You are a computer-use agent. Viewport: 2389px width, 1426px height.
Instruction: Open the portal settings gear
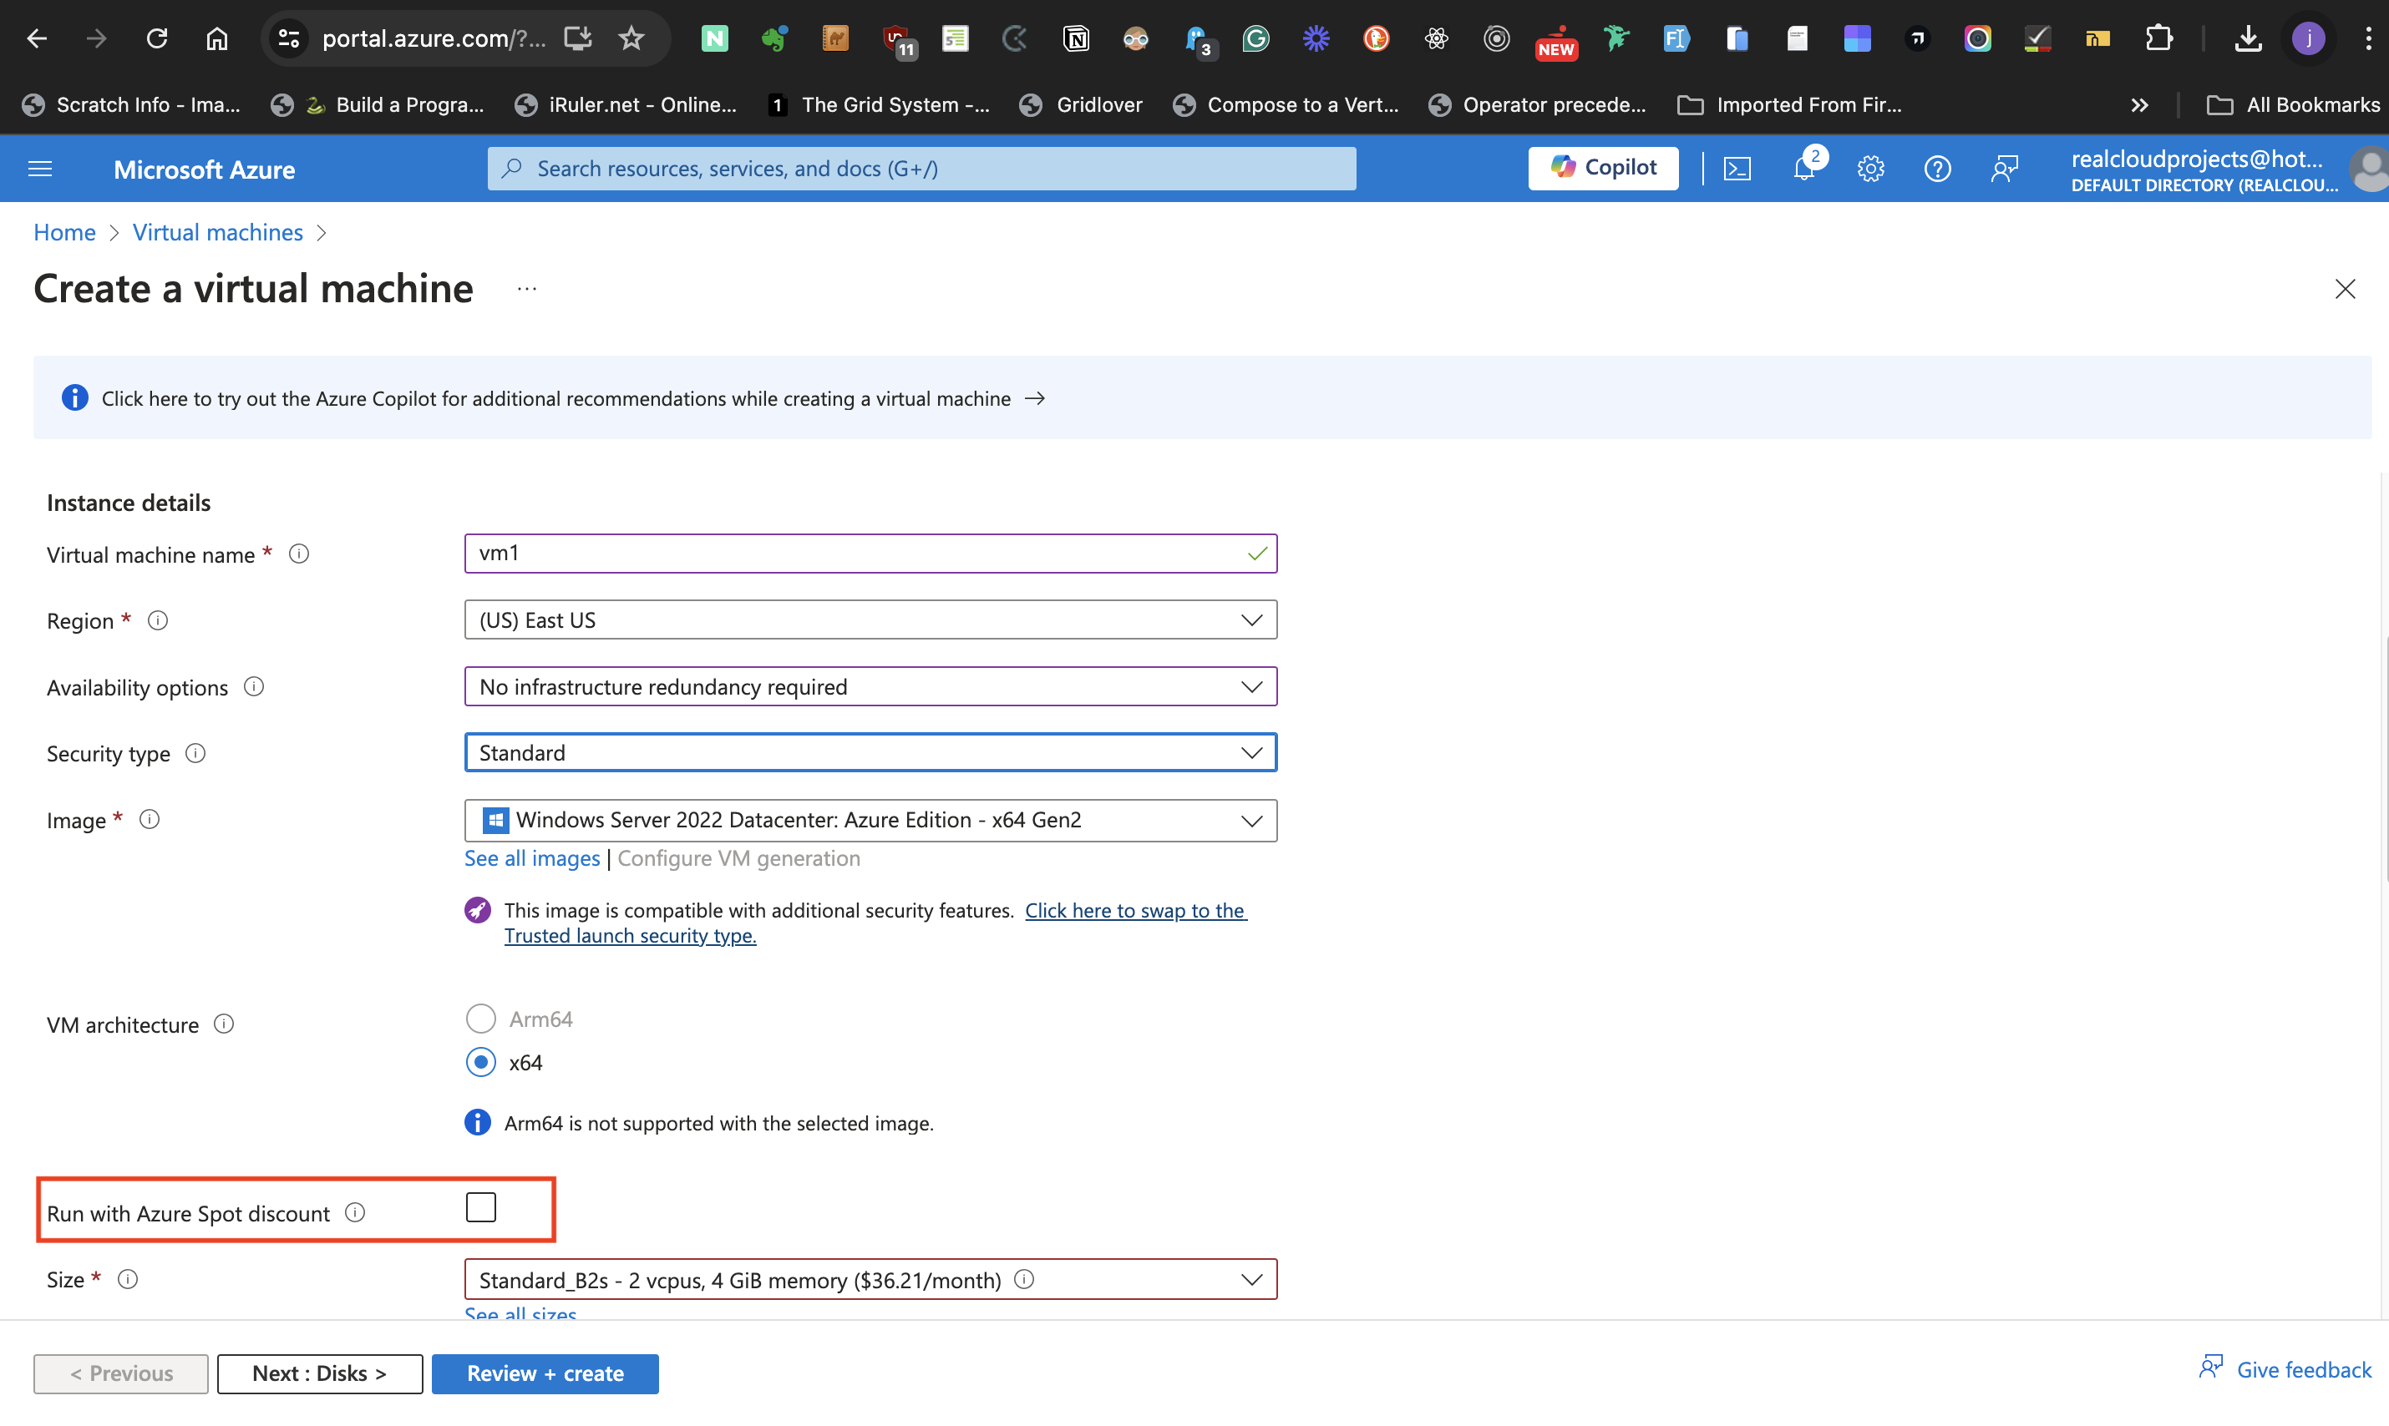pyautogui.click(x=1871, y=168)
